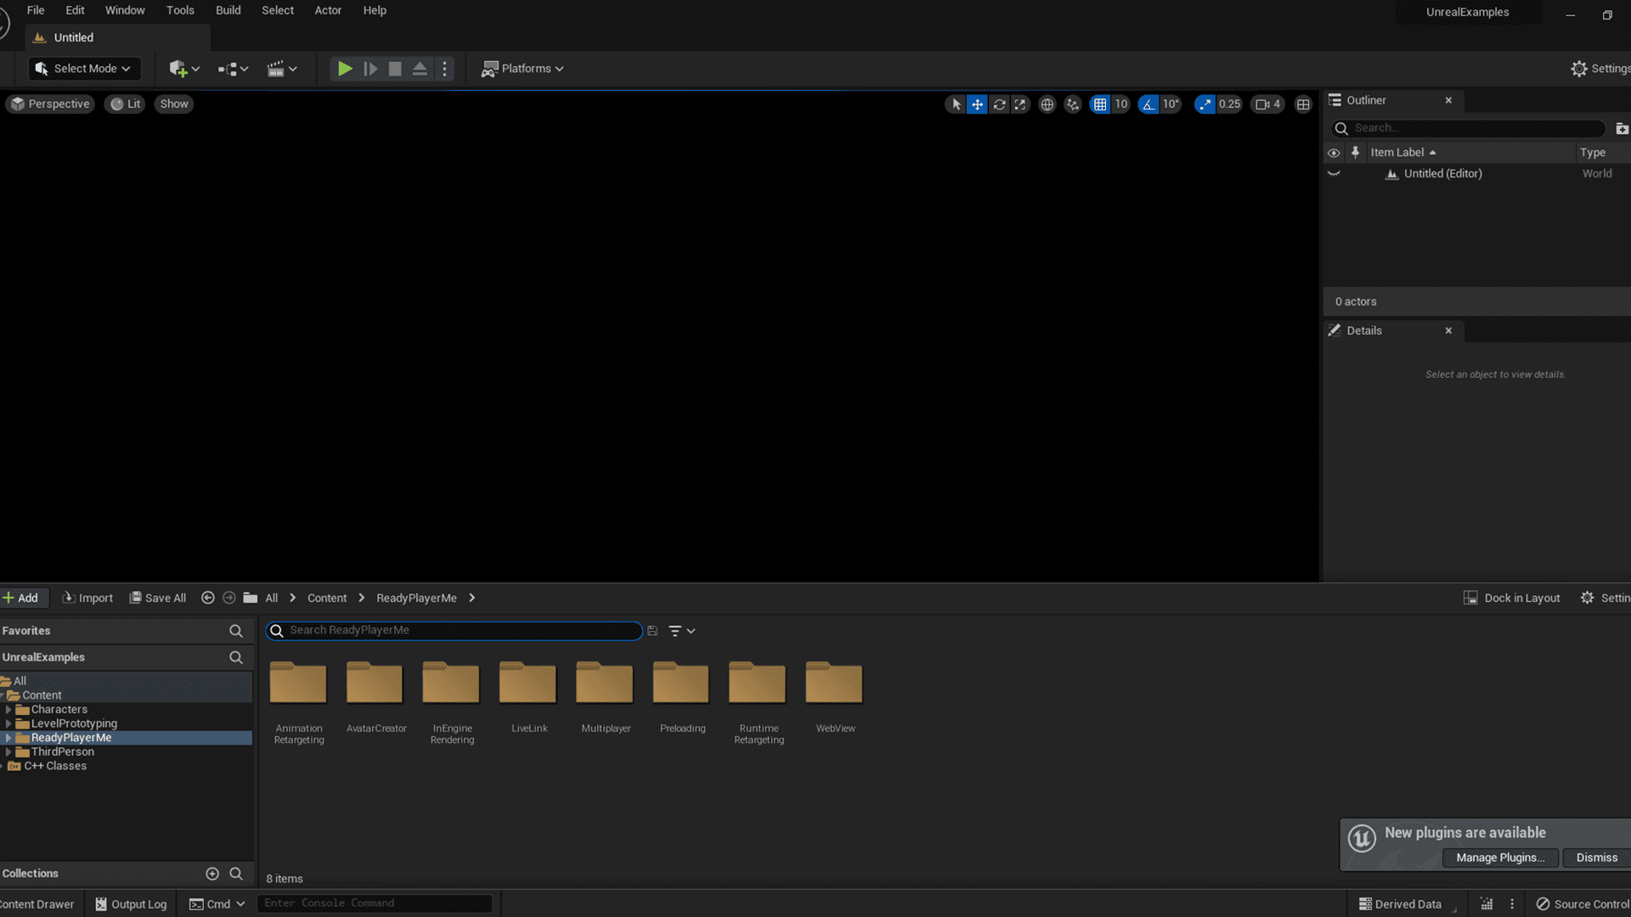Image resolution: width=1631 pixels, height=917 pixels.
Task: Click the Outliner search field
Action: click(x=1468, y=128)
